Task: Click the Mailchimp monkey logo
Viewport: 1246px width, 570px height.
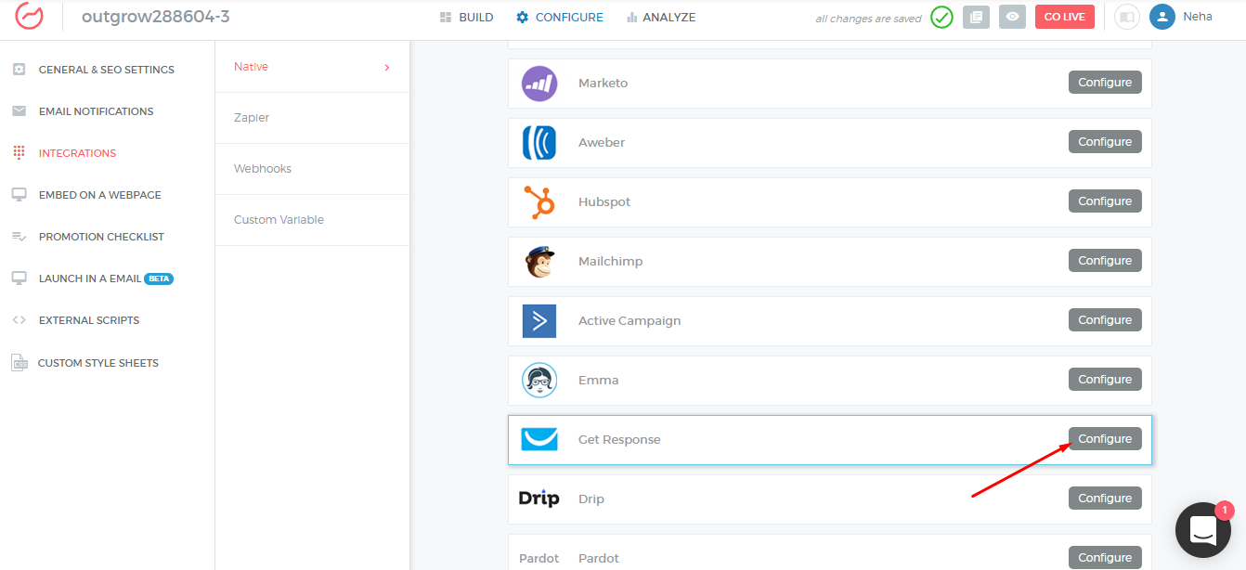Action: pos(539,262)
